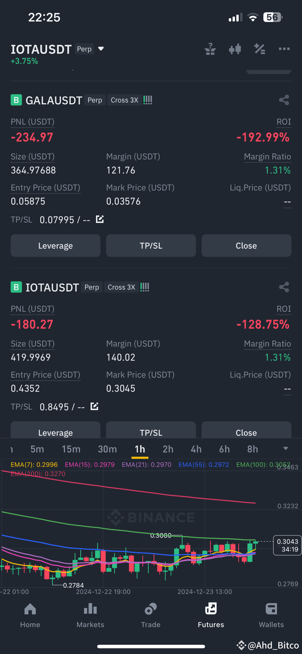Viewport: 302px width, 654px height.
Task: Open the IOTAUSDT contract type dropdown
Action: pos(100,49)
